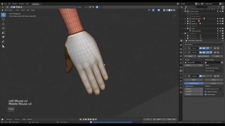This screenshot has height=126, width=225.
Task: Remove the Mirror modifier with its X
Action: point(222,48)
